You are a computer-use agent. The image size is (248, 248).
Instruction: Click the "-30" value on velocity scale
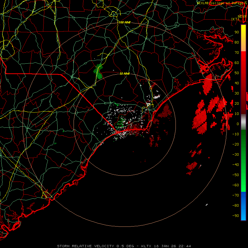point(236,155)
